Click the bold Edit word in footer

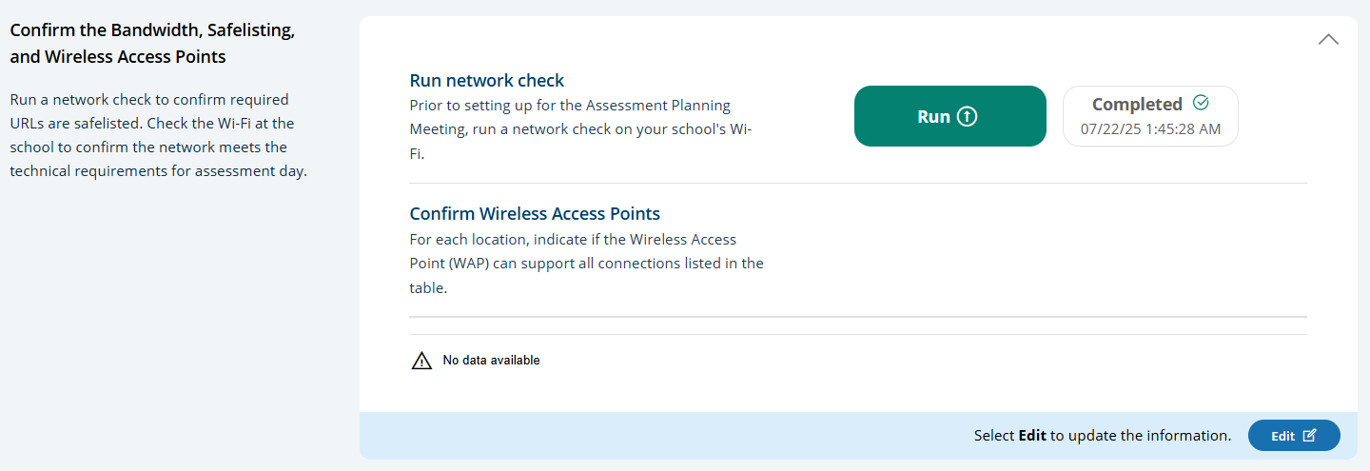(x=1032, y=436)
